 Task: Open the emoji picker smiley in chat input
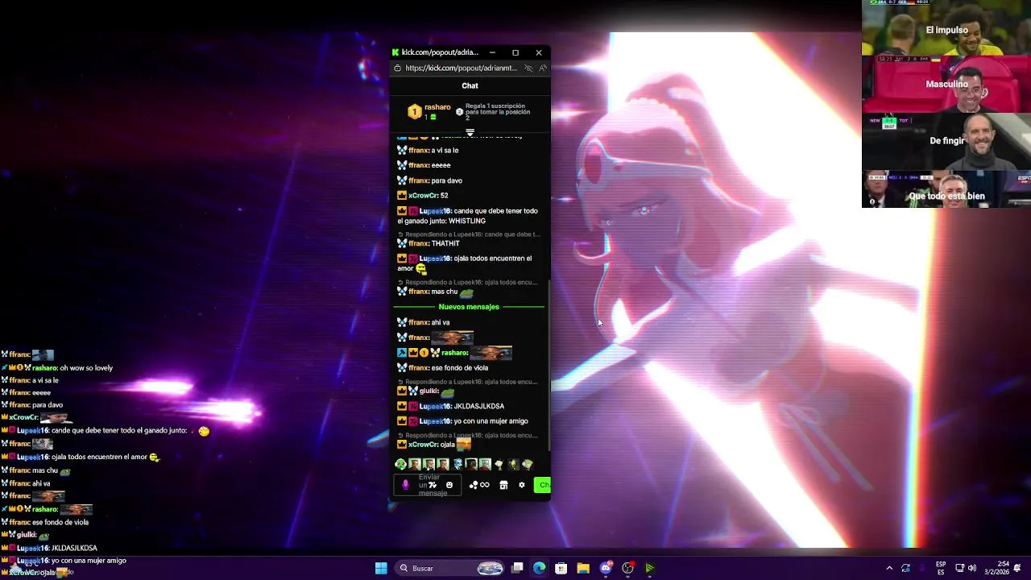(x=449, y=485)
